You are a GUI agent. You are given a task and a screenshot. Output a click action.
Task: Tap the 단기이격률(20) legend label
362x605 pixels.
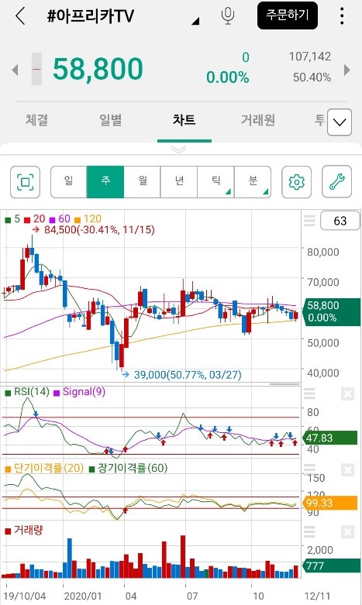coord(44,468)
